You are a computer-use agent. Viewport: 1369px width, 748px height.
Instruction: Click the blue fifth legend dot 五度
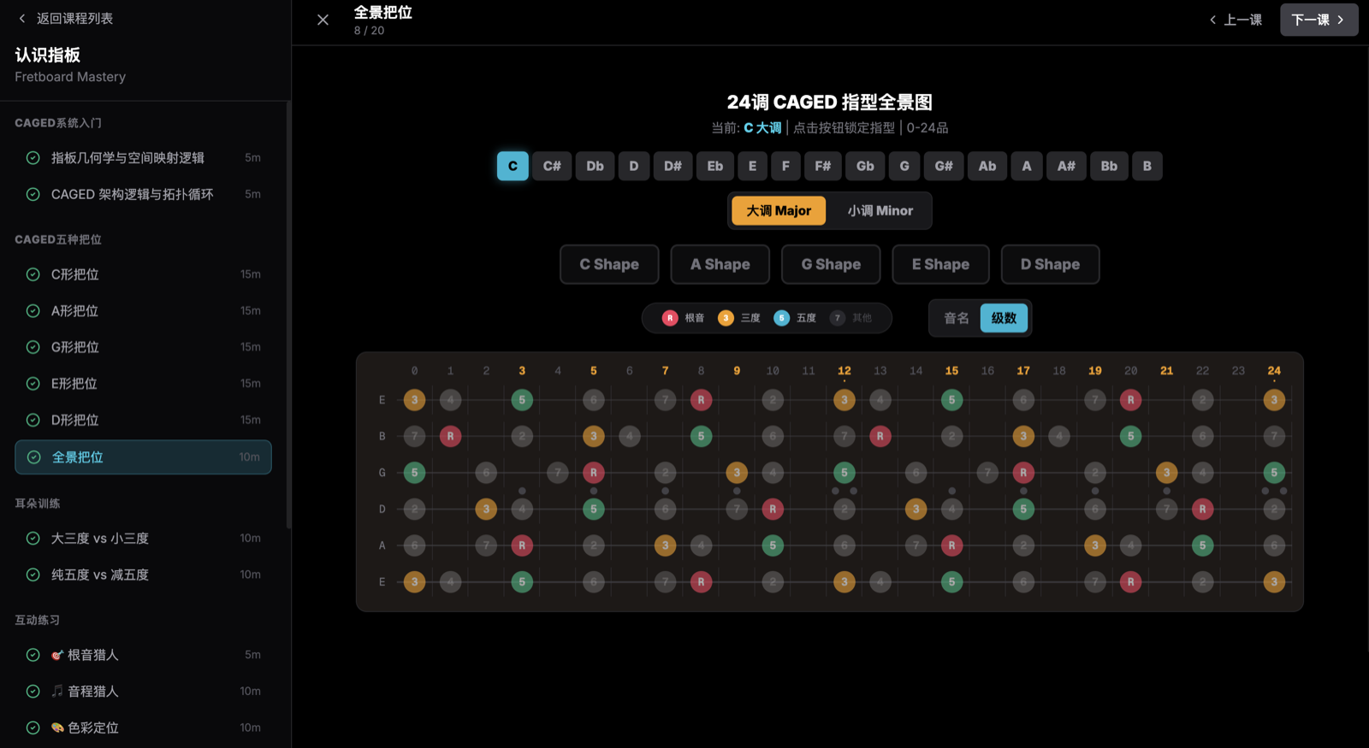(781, 318)
